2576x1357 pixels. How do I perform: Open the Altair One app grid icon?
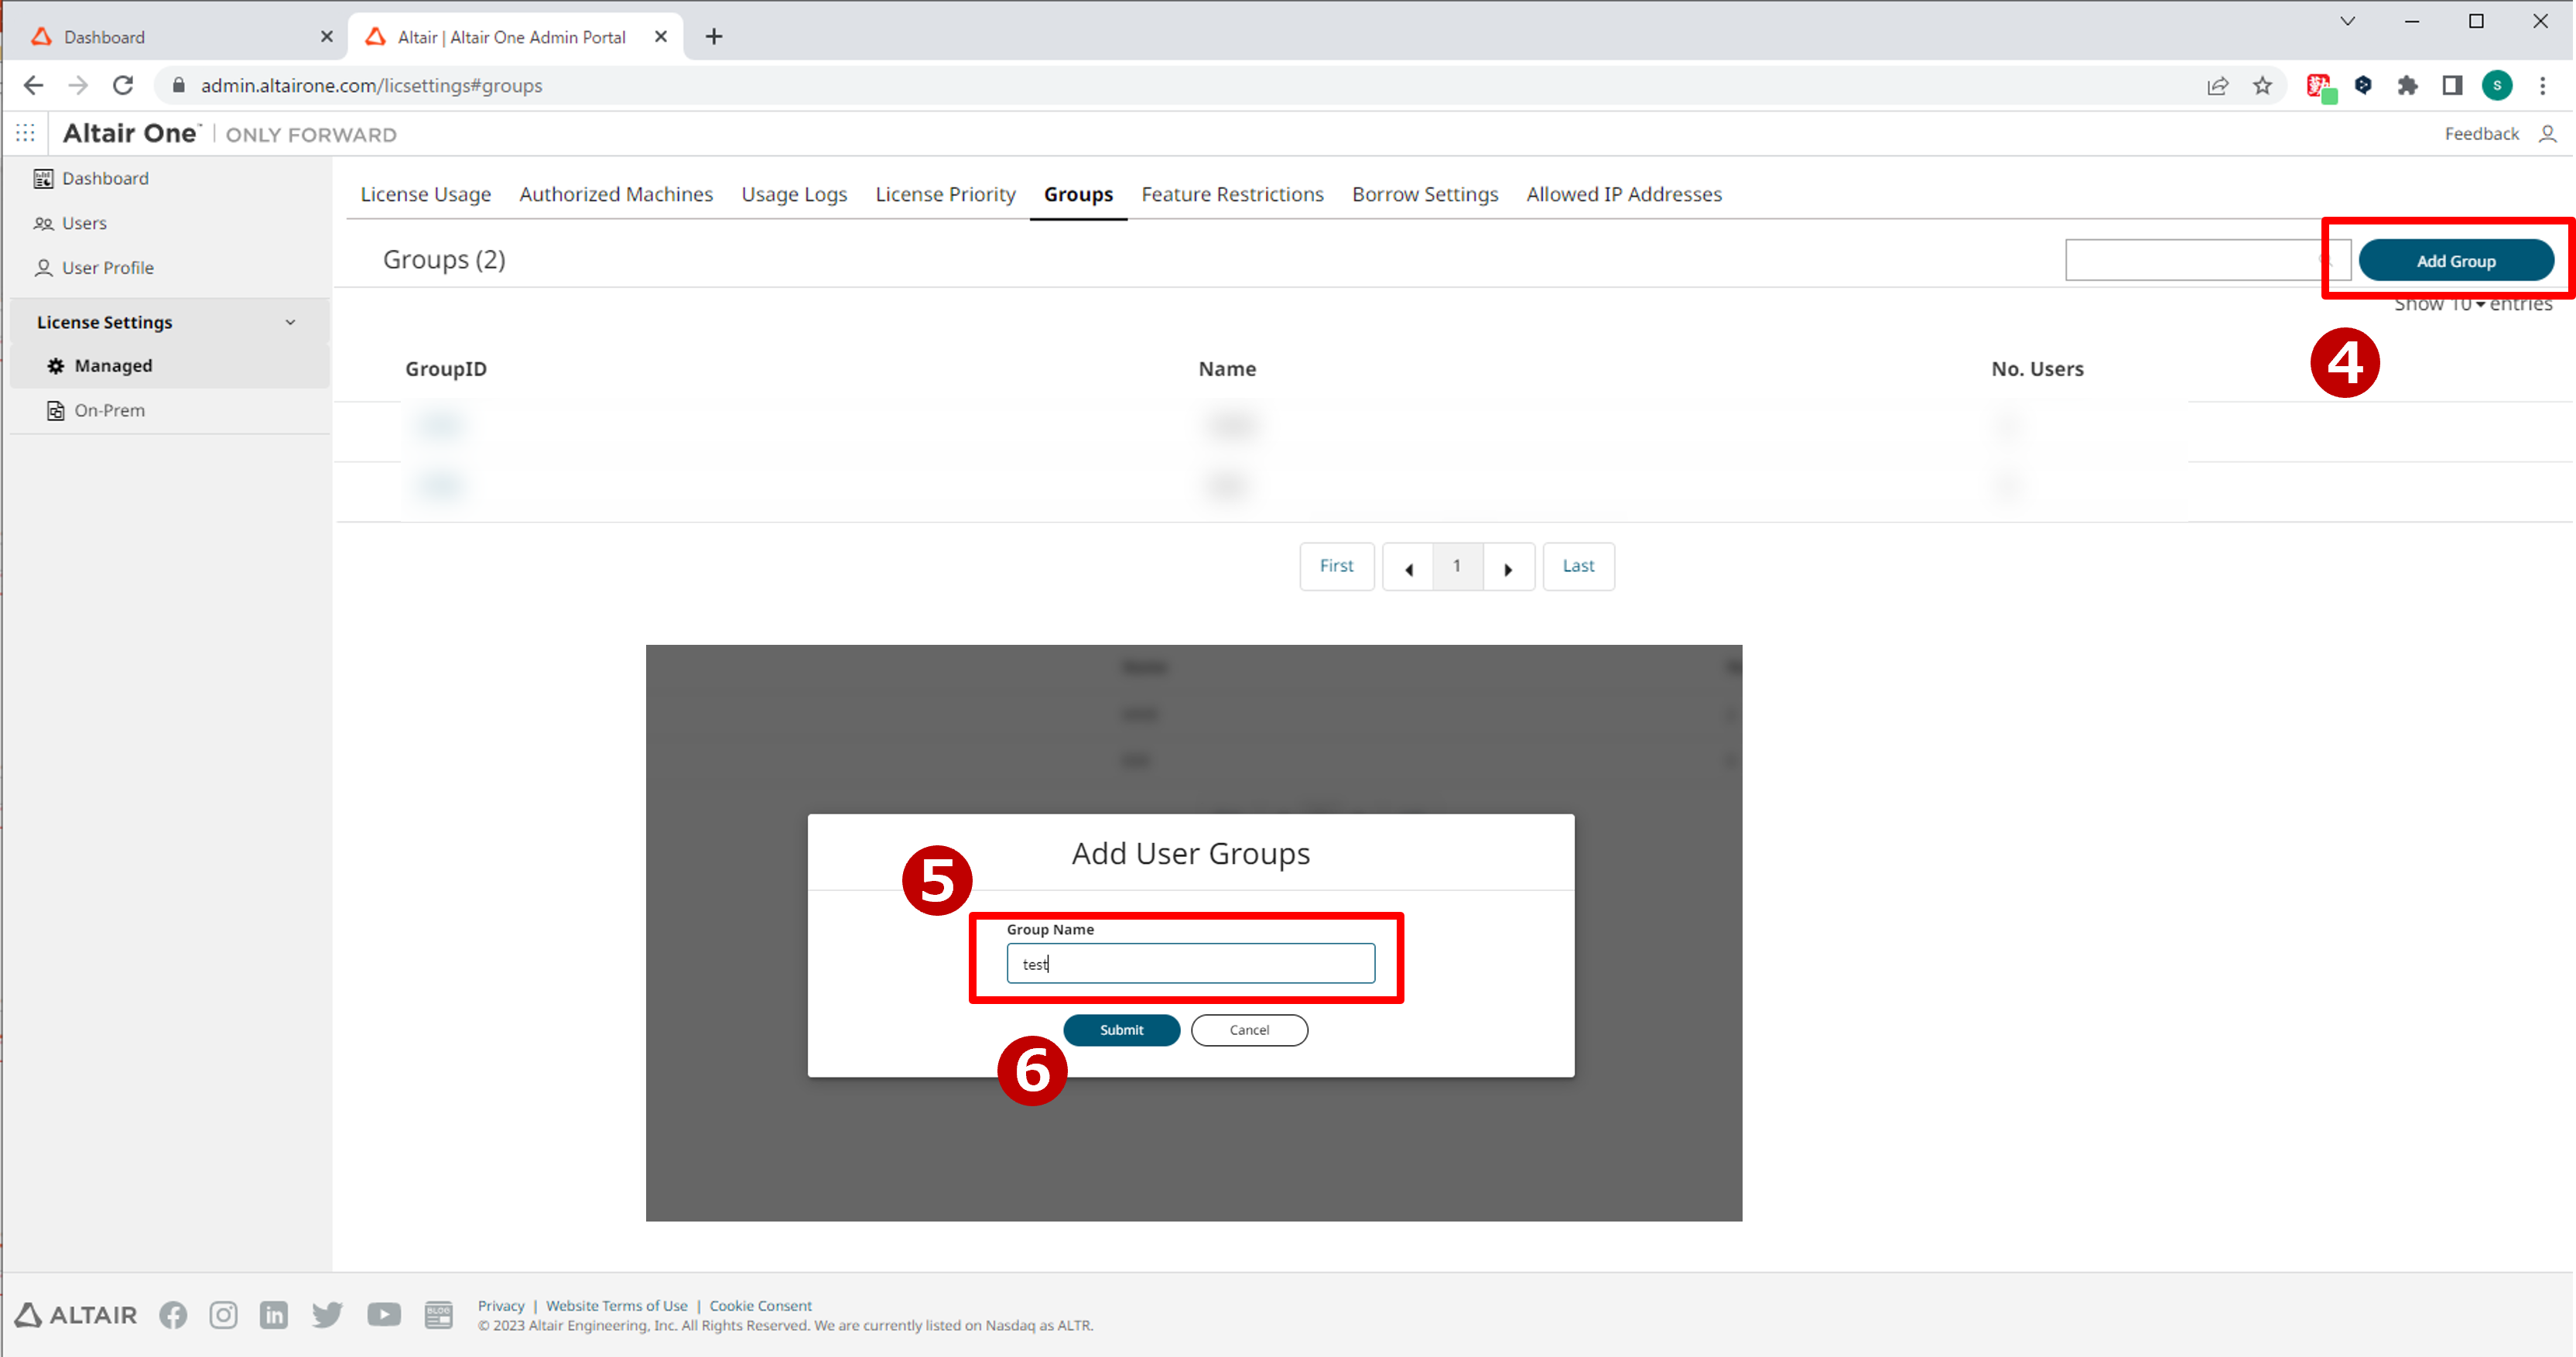pyautogui.click(x=25, y=133)
